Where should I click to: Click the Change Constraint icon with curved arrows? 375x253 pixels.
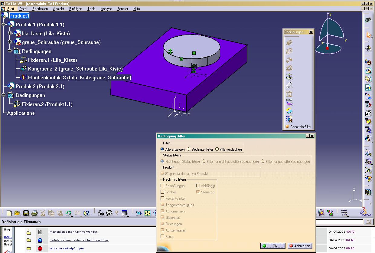(289, 111)
